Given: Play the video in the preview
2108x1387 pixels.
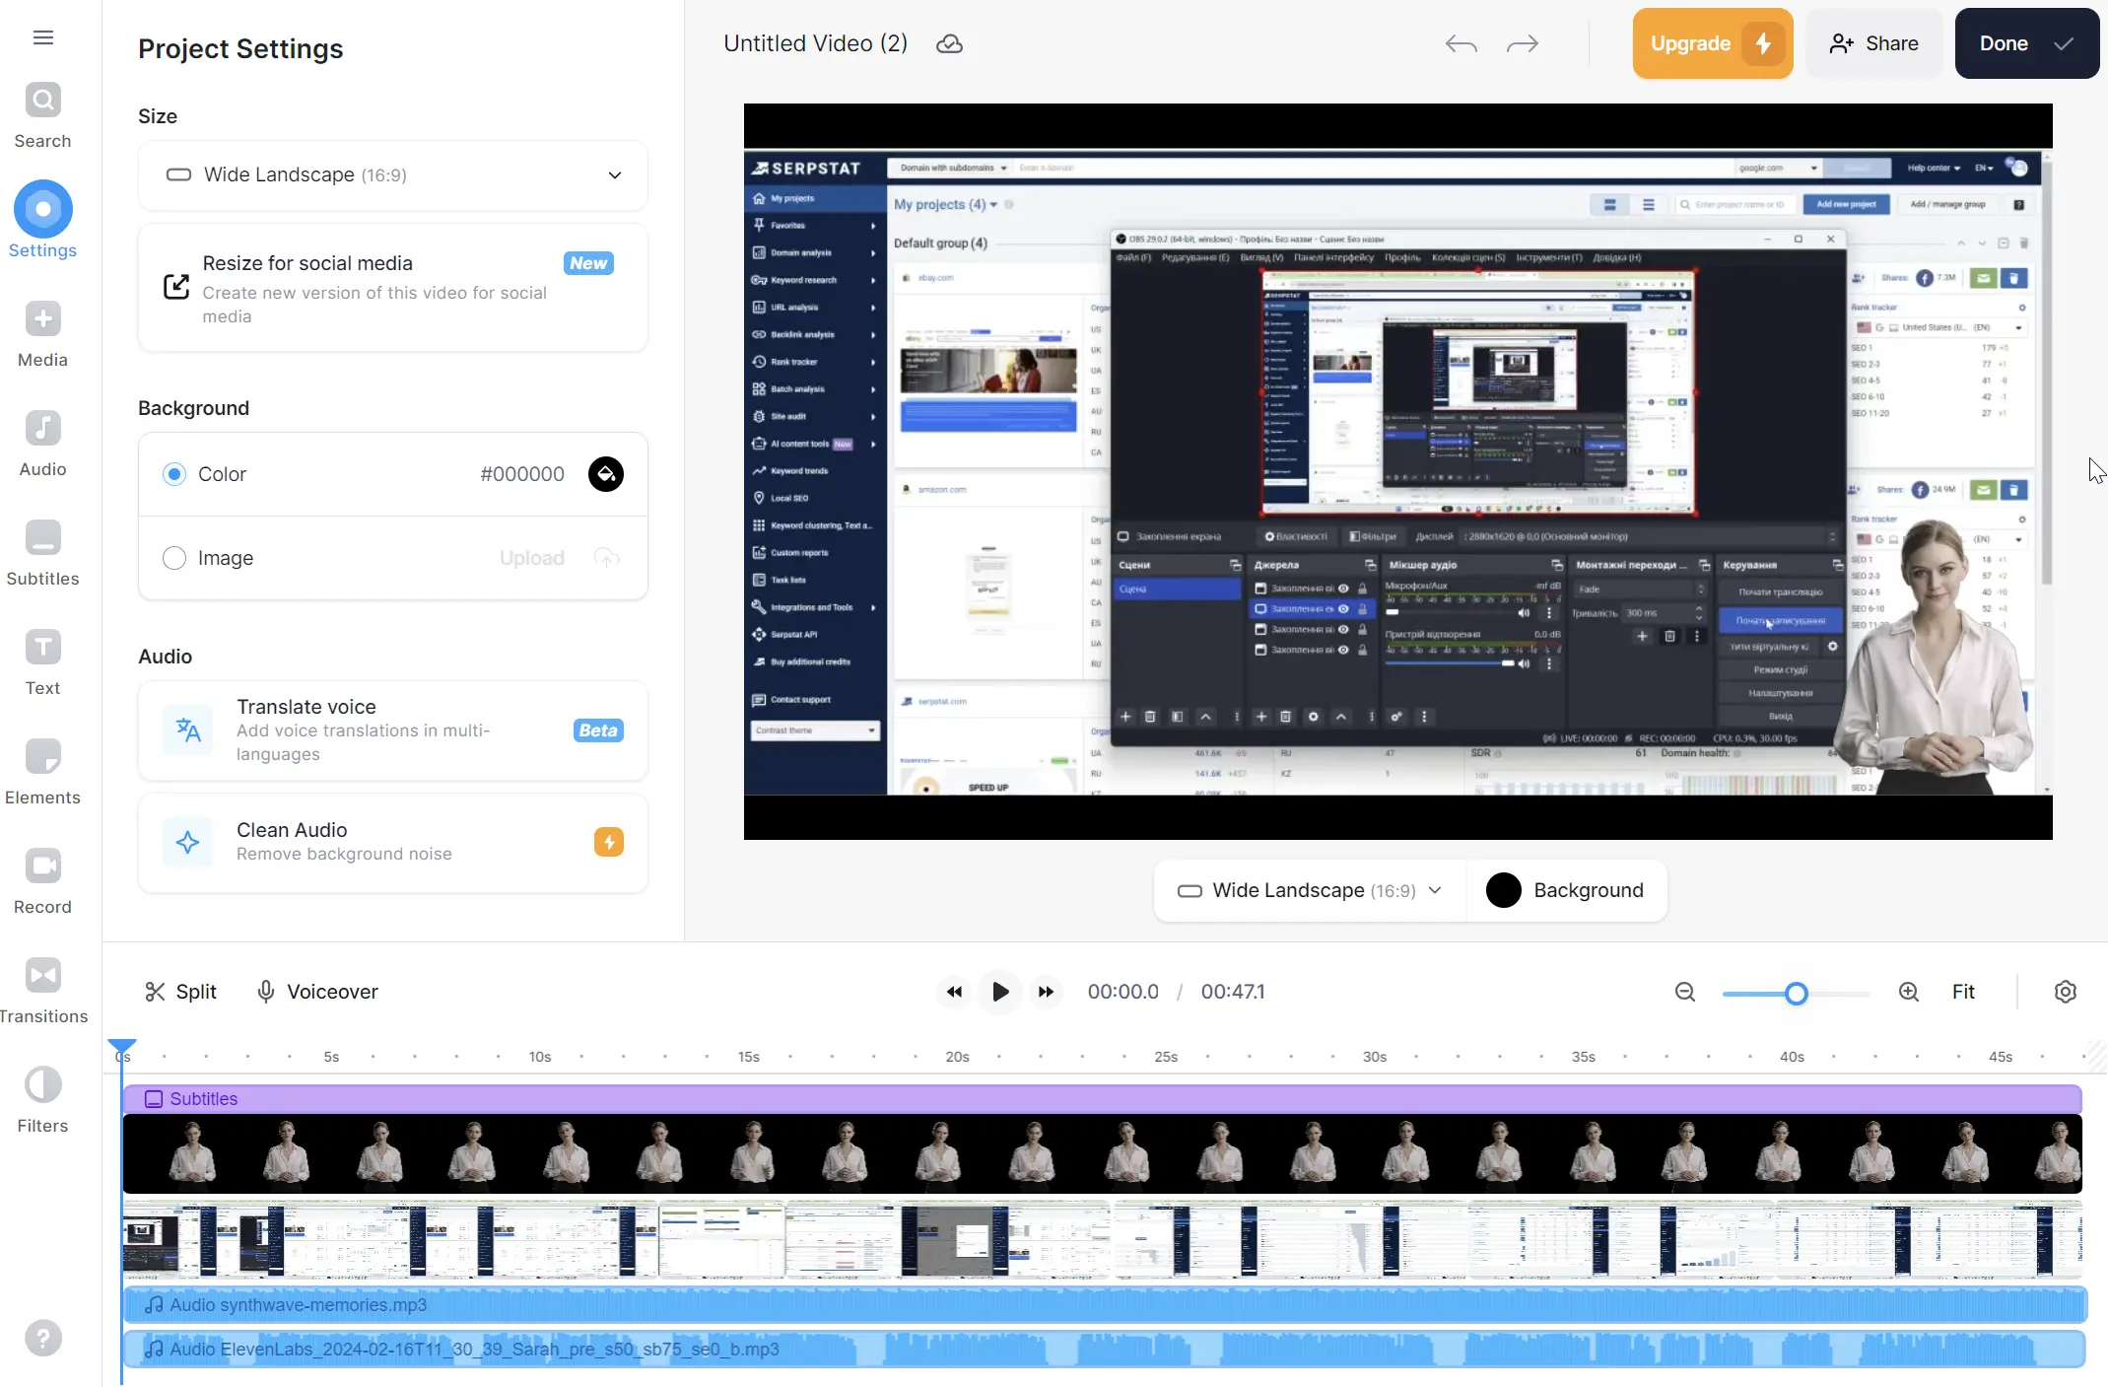Looking at the screenshot, I should [x=999, y=992].
